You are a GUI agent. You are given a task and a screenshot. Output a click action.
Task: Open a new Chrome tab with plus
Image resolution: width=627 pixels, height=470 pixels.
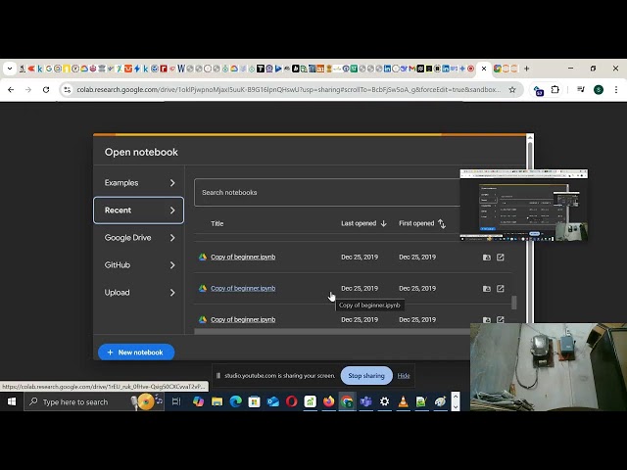(x=527, y=69)
